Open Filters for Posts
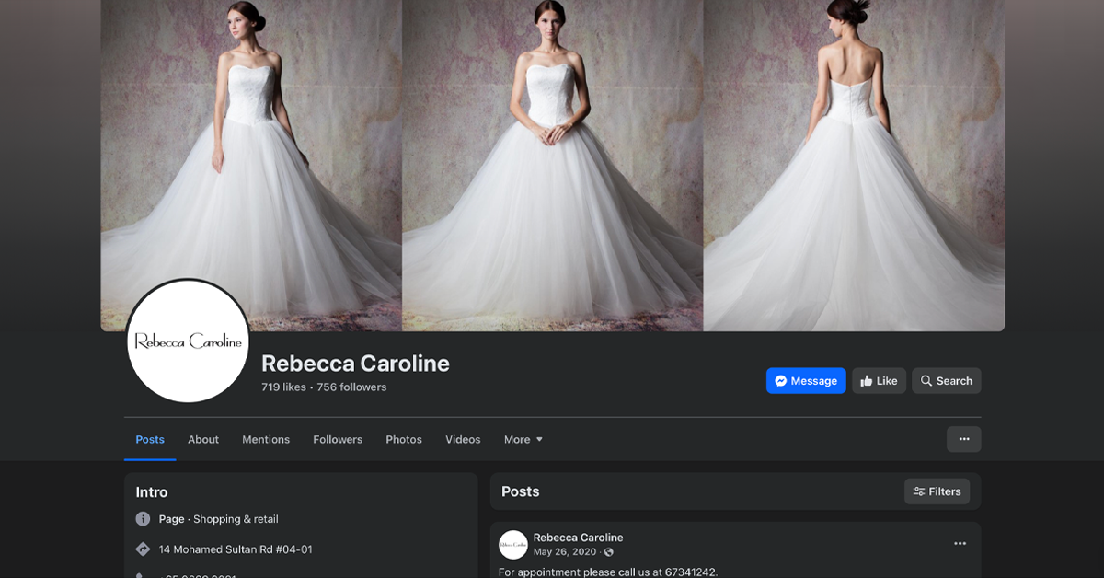 937,491
